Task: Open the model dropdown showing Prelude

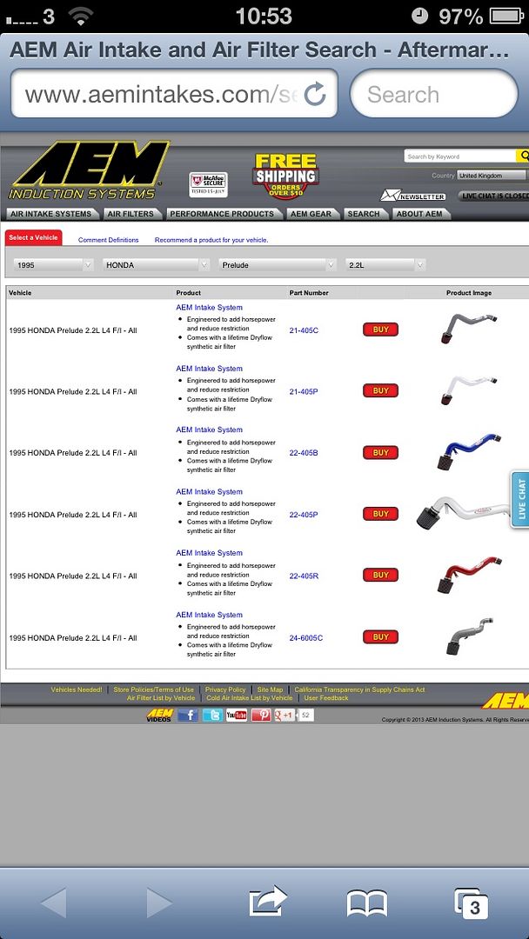Action: pos(278,264)
